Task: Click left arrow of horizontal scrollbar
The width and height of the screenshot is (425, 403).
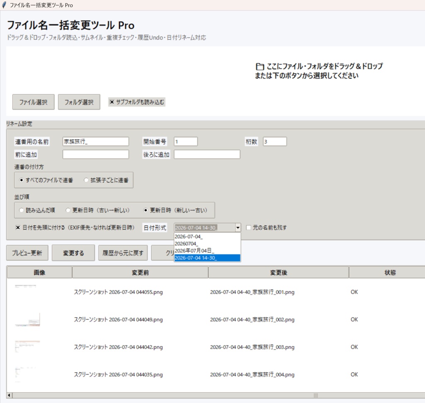Action: (x=9, y=395)
